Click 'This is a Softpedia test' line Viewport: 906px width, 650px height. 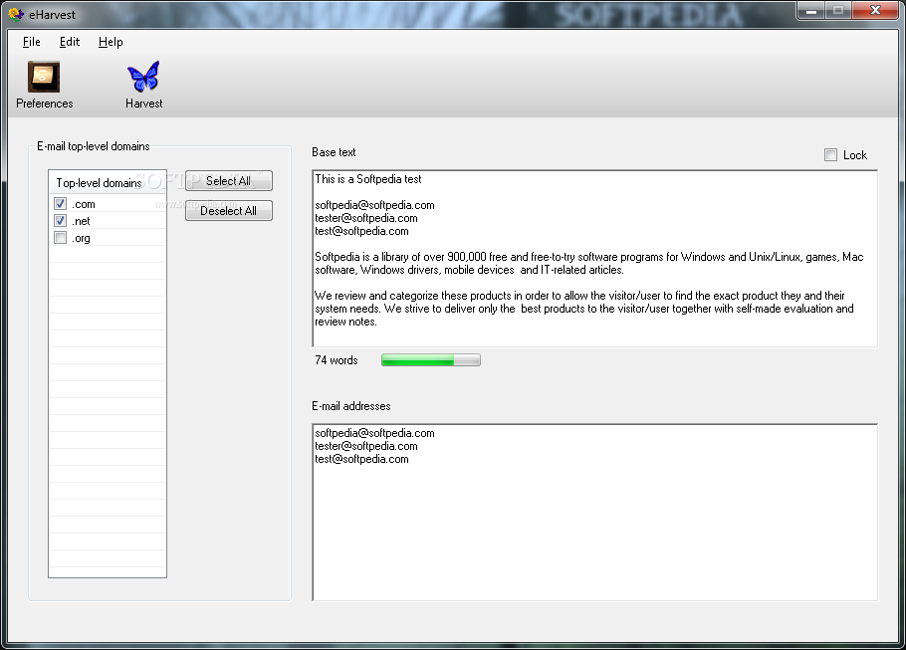click(x=368, y=179)
